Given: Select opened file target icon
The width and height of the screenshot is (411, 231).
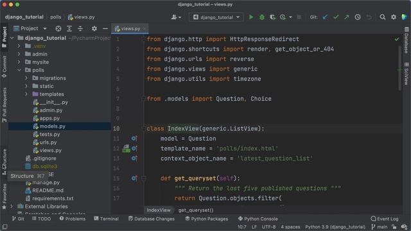Looking at the screenshot, I should click(58, 28).
